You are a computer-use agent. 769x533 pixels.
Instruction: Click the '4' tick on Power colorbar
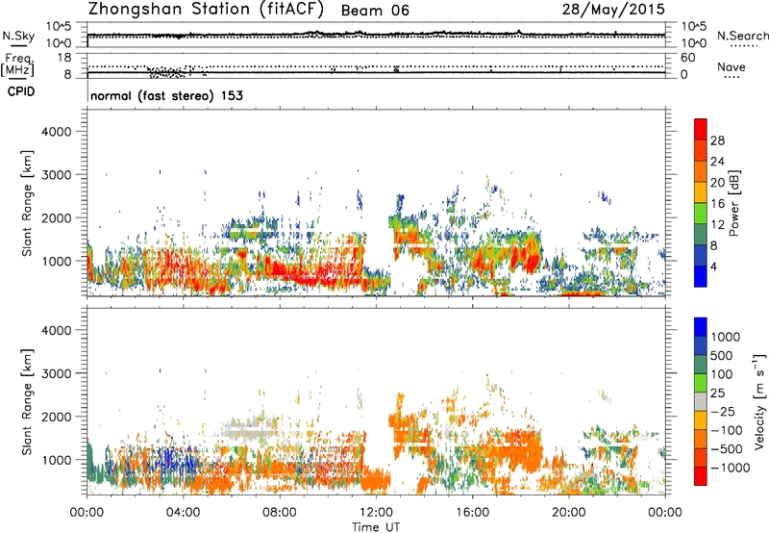(713, 266)
